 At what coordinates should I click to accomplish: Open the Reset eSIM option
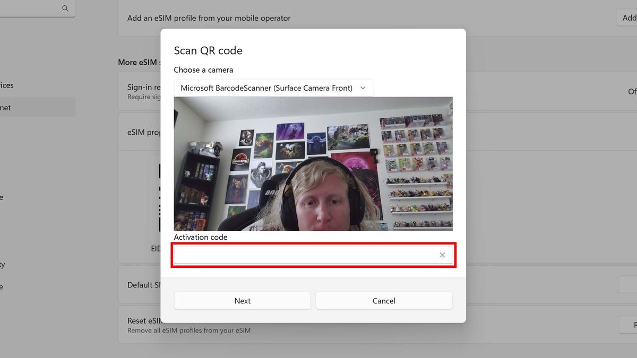pyautogui.click(x=140, y=321)
